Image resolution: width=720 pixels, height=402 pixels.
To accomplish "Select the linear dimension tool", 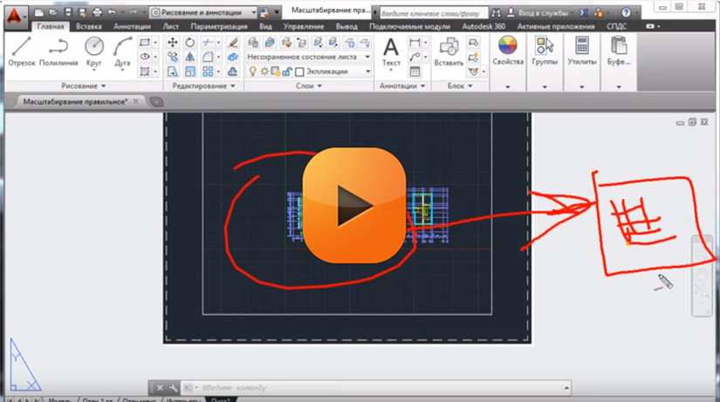I will pos(415,43).
